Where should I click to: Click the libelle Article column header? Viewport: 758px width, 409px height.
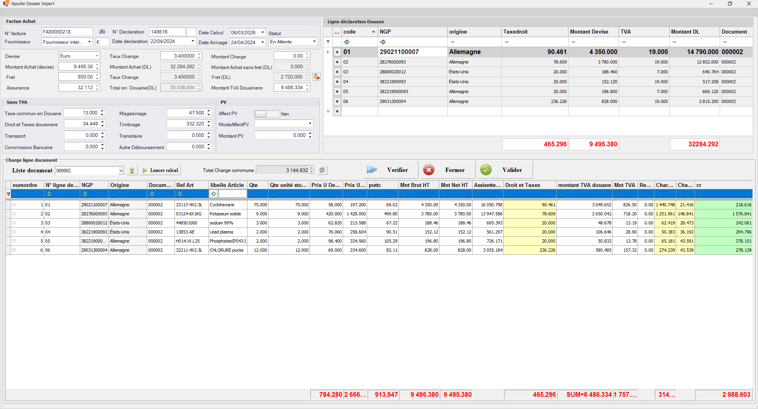(x=227, y=185)
